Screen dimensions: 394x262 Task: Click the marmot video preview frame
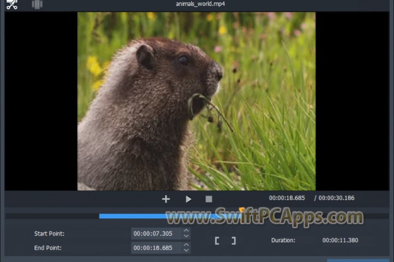pyautogui.click(x=196, y=102)
